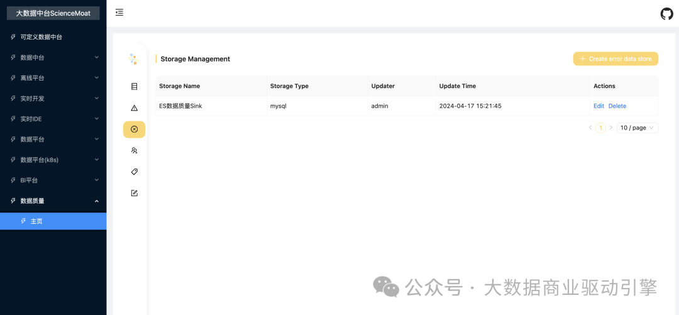Go to pagination page 1

coord(600,128)
